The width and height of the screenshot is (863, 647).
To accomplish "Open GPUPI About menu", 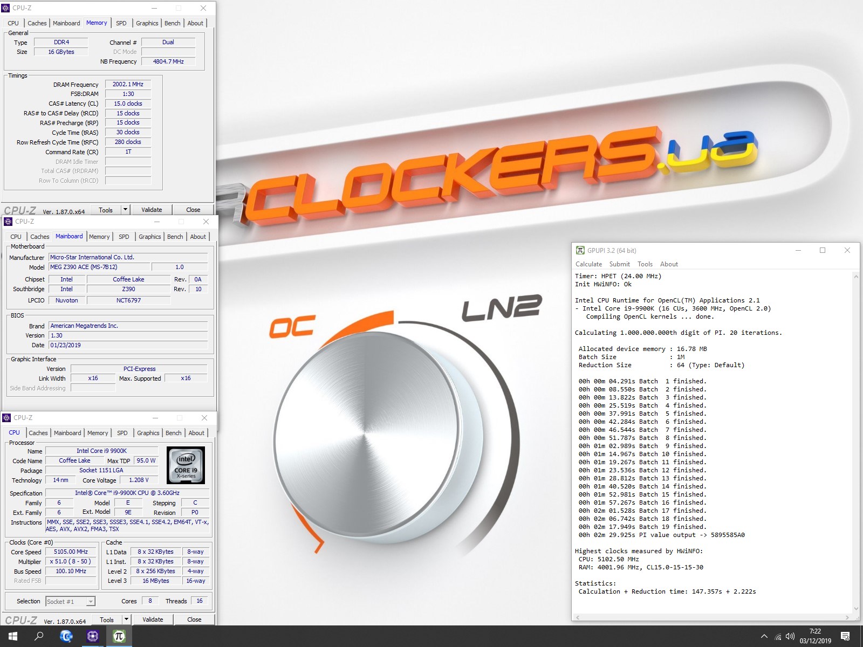I will point(669,264).
